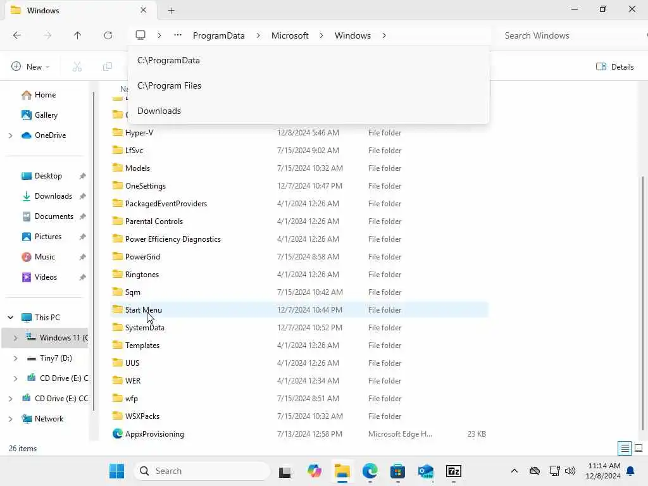This screenshot has height=486, width=648.
Task: Open the hidden breadcrumb ellipsis menu
Action: point(178,35)
